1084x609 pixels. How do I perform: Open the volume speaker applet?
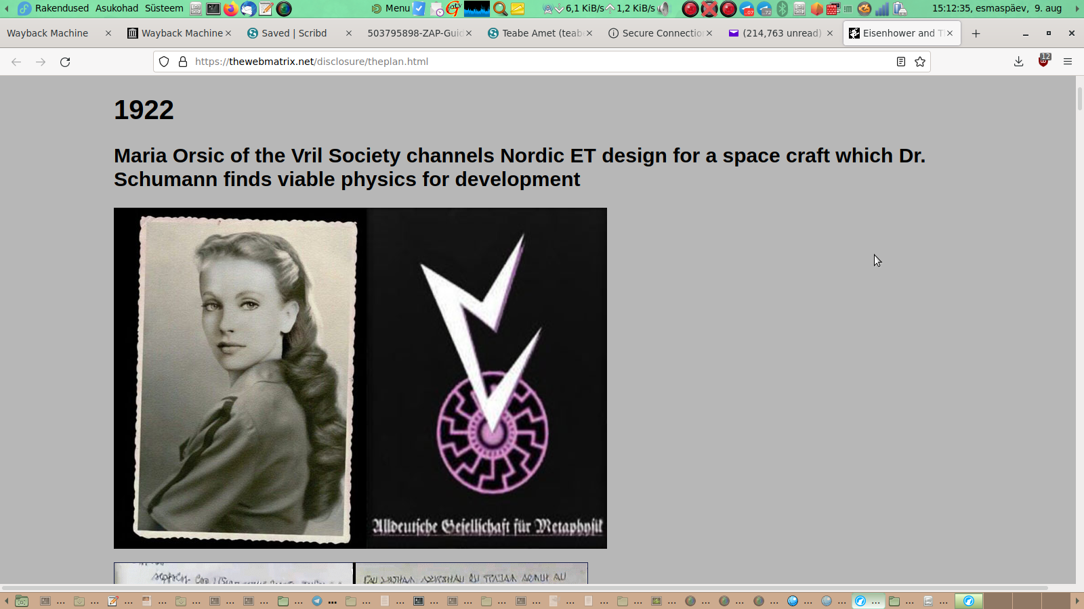pos(665,9)
